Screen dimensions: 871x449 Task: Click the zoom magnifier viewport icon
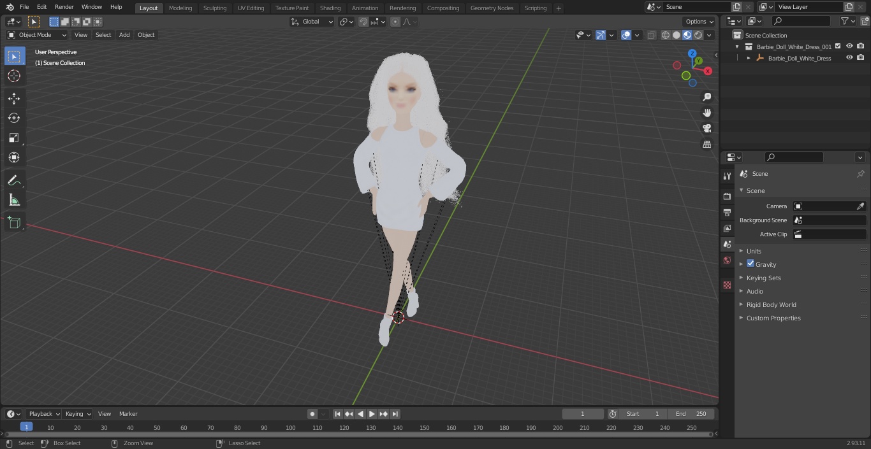click(706, 97)
